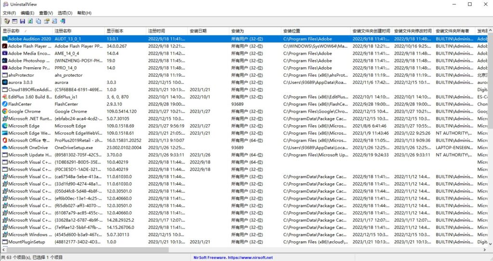This screenshot has width=493, height=261.
Task: Click the Copy selected items toolbar icon
Action: click(x=39, y=21)
